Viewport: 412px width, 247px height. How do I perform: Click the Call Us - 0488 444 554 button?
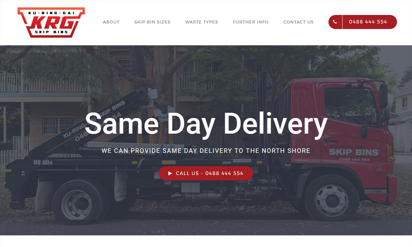tap(206, 173)
